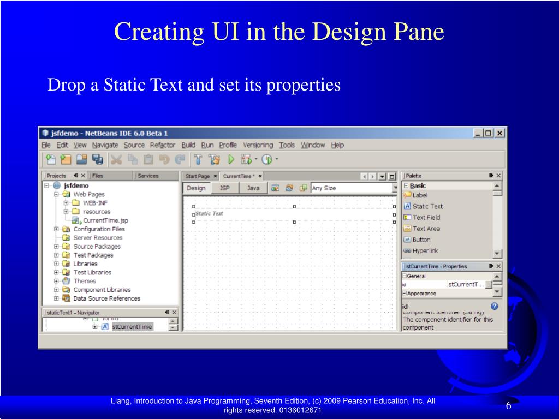Click the virtual forms designer icon
Image resolution: width=559 pixels, height=419 pixels.
tap(303, 188)
